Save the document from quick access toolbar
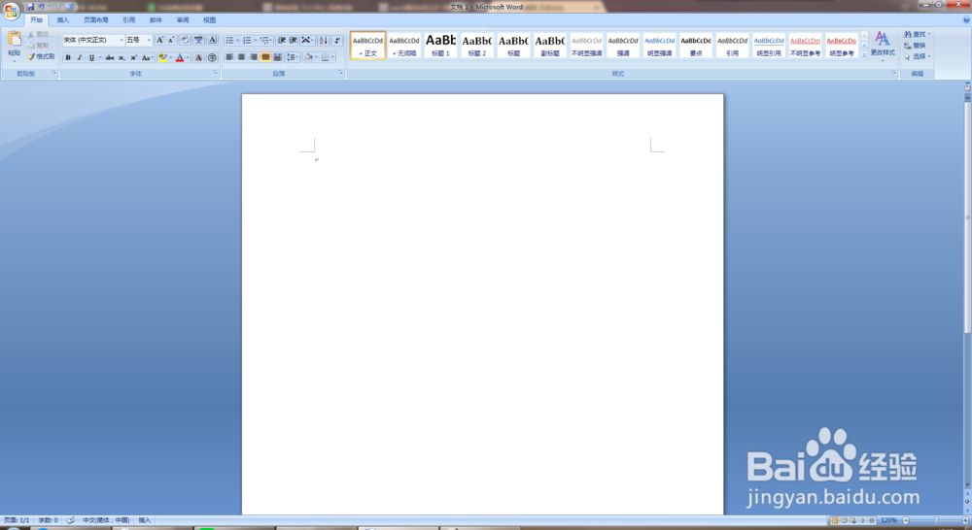 (30, 6)
